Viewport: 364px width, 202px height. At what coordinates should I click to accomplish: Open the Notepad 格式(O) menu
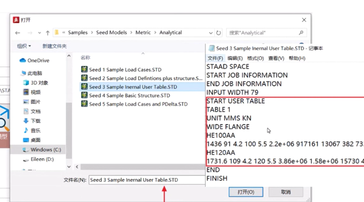click(255, 58)
